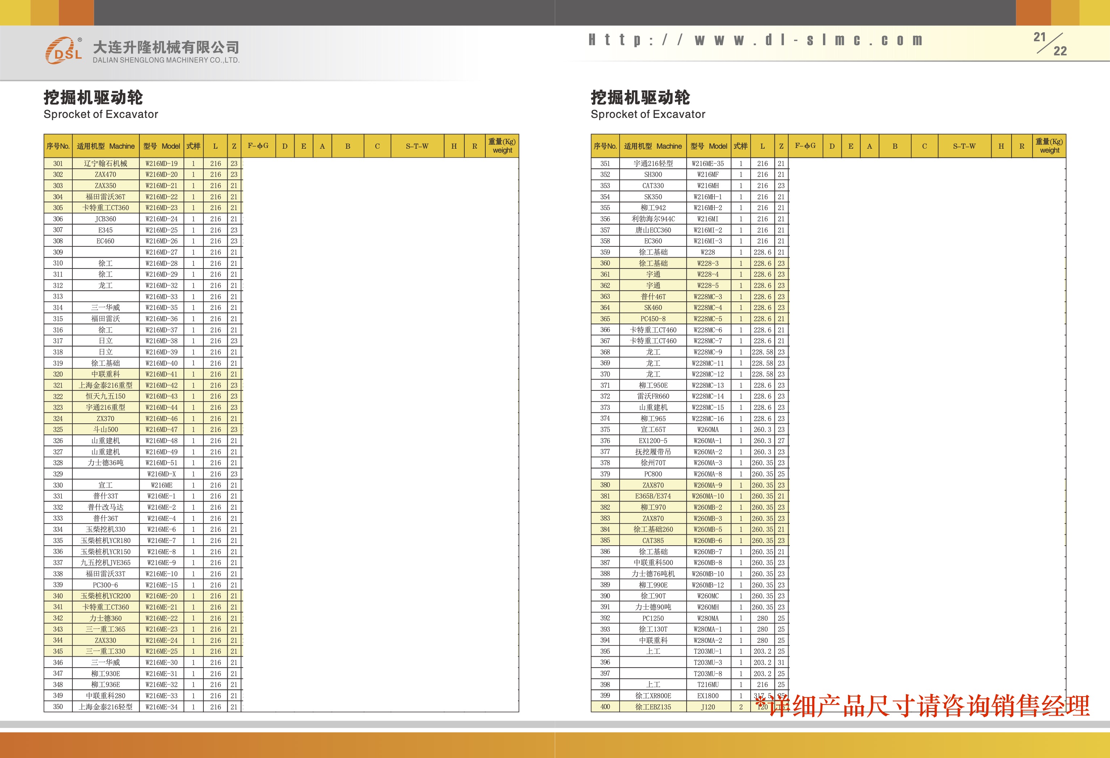
Task: Select the 徐工EBZ135 cell
Action: click(x=653, y=707)
